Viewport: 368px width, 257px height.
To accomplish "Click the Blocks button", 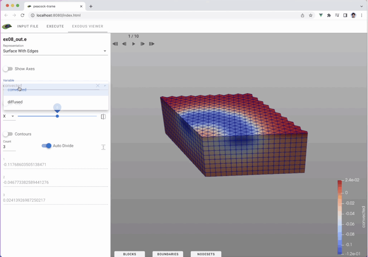I will tap(130, 254).
